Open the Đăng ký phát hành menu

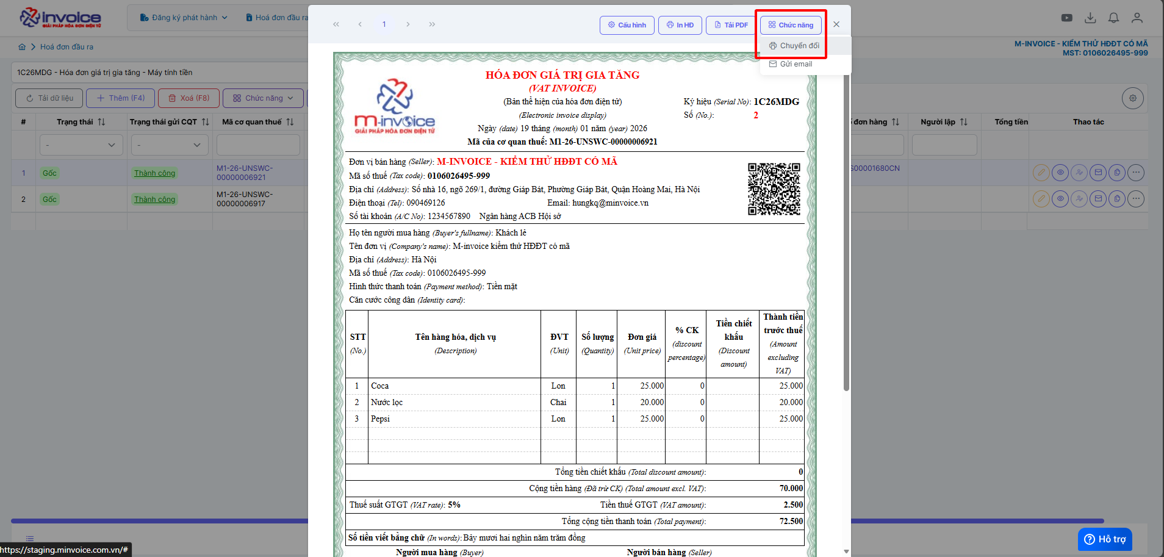184,18
